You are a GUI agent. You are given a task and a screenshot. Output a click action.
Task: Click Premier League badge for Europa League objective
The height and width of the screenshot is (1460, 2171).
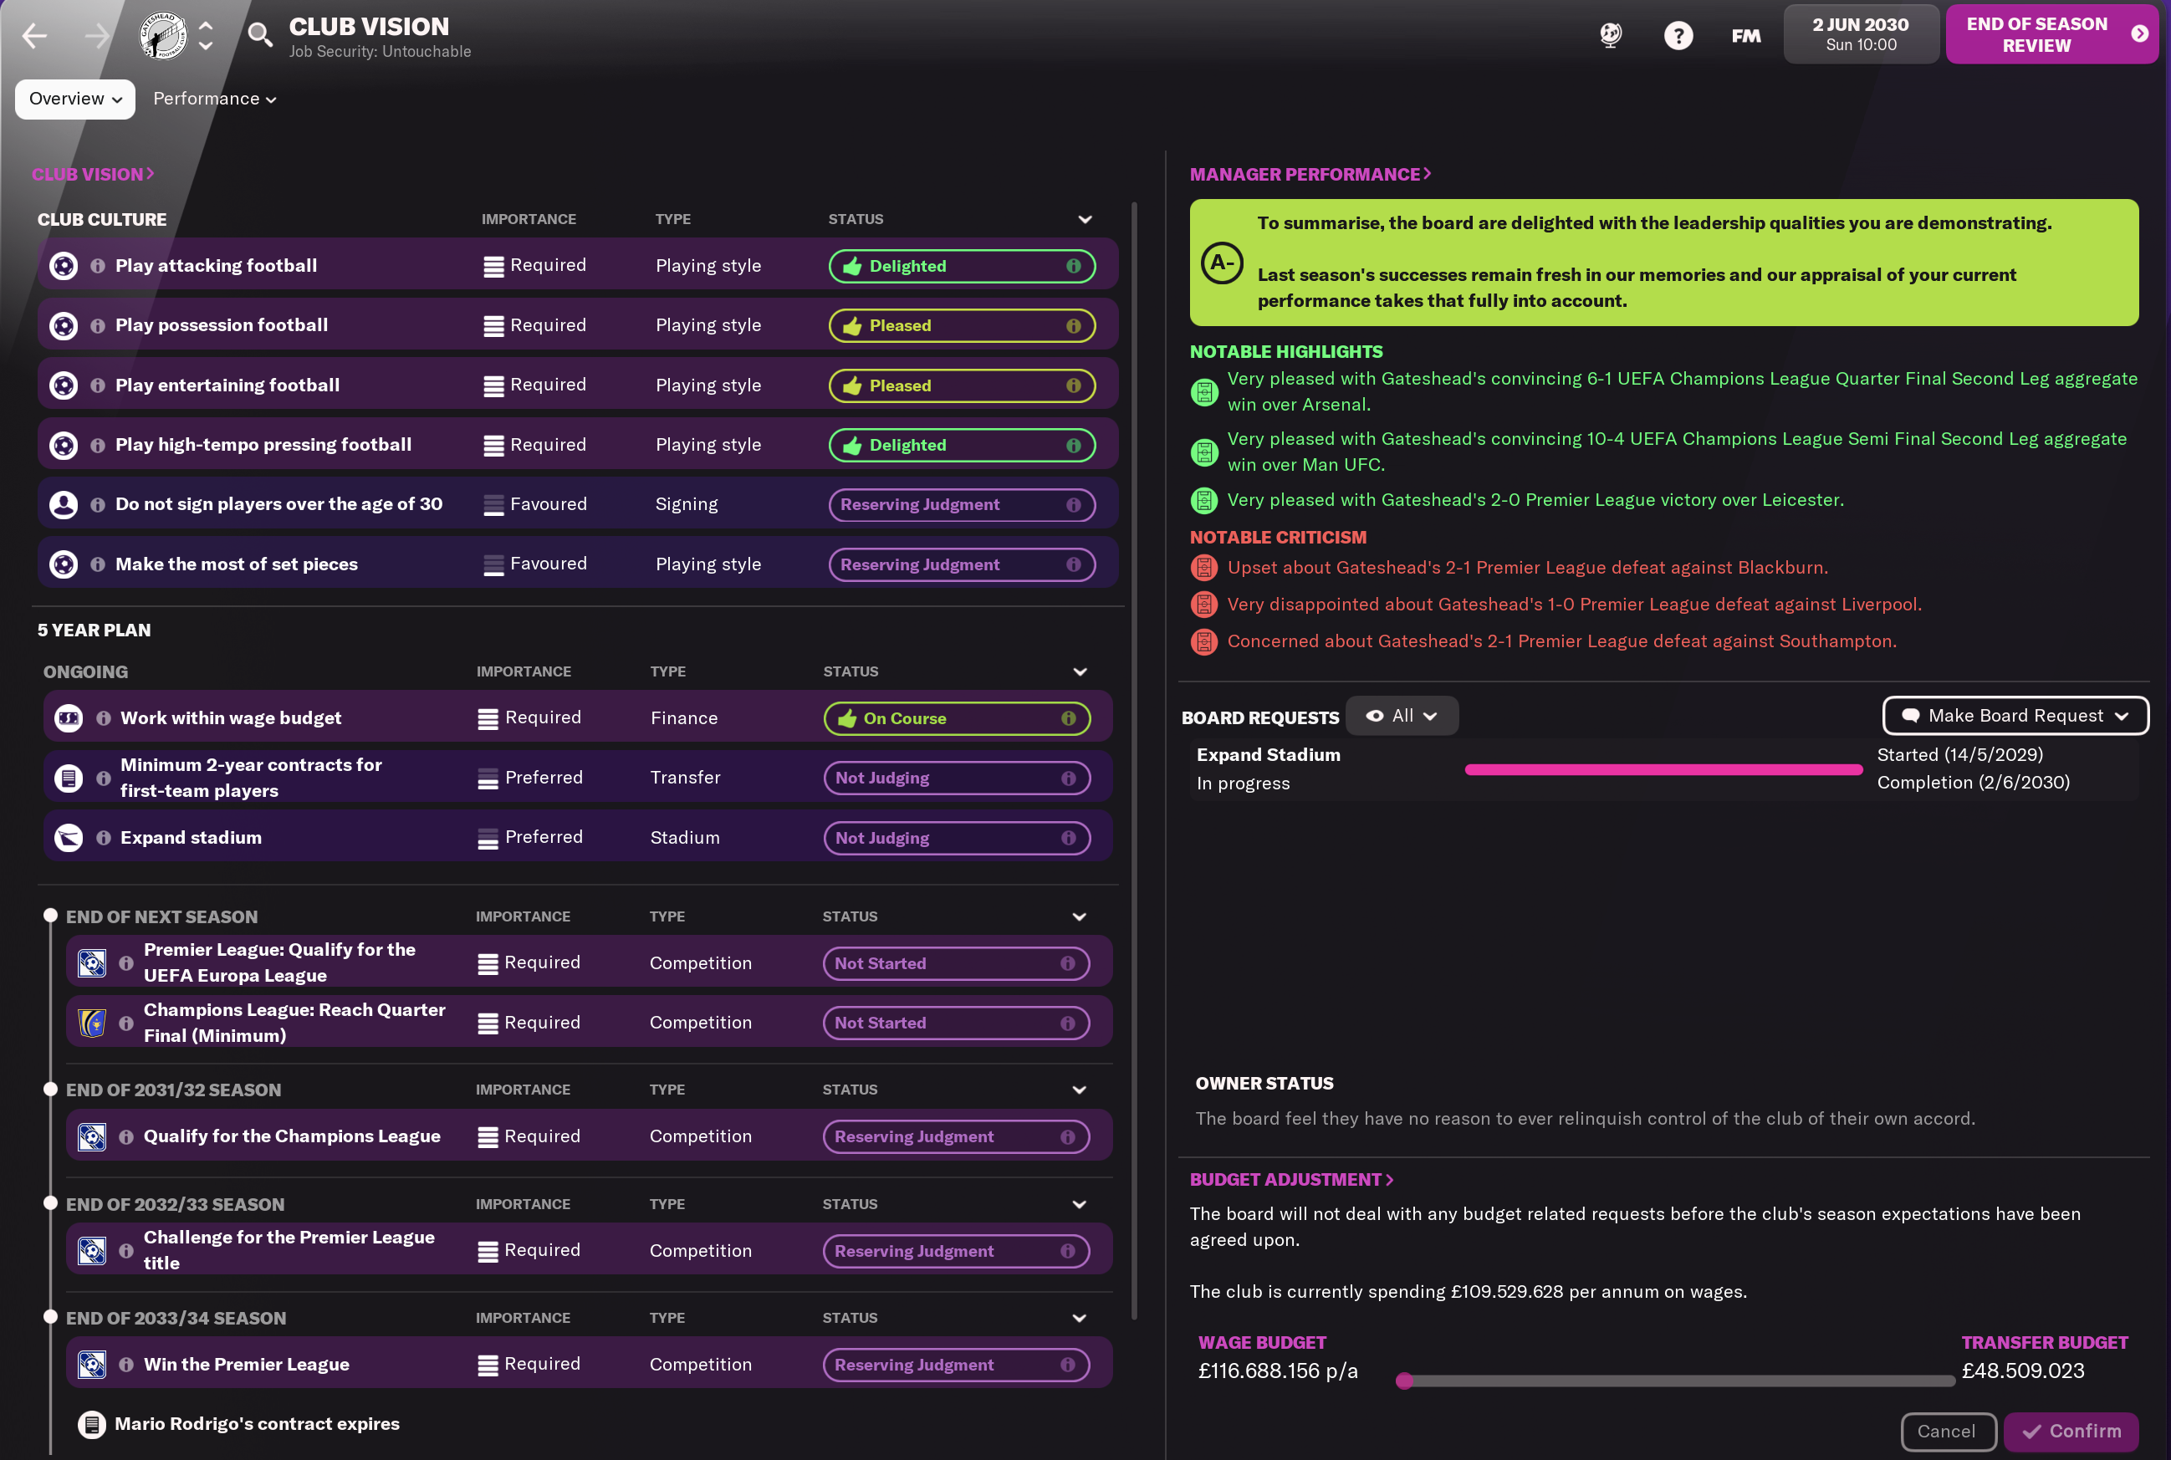[x=91, y=962]
